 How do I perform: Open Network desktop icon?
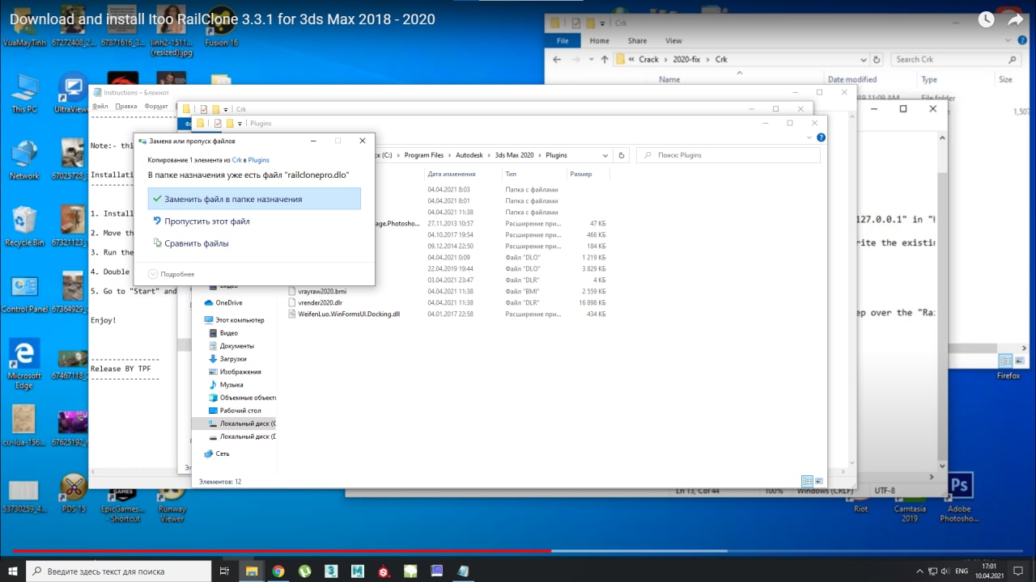click(24, 159)
